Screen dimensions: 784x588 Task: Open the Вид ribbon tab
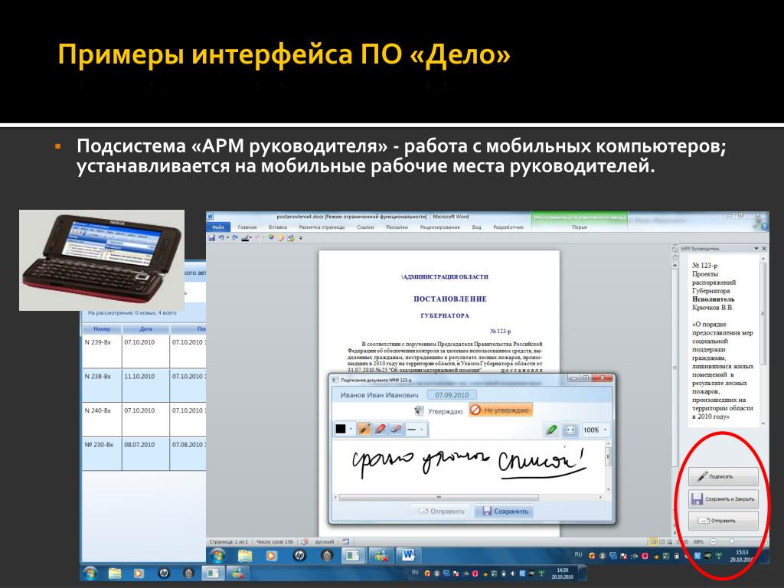coord(476,227)
